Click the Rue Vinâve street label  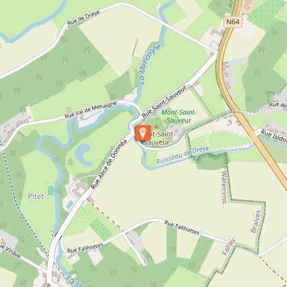coord(10,251)
